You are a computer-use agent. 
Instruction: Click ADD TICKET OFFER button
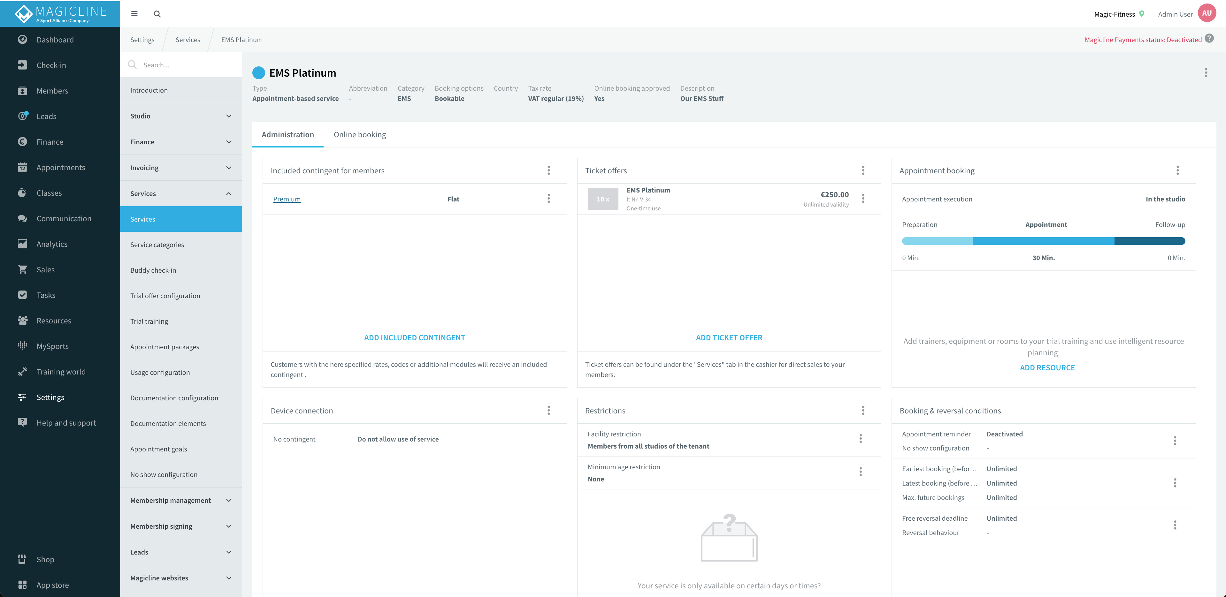click(729, 337)
